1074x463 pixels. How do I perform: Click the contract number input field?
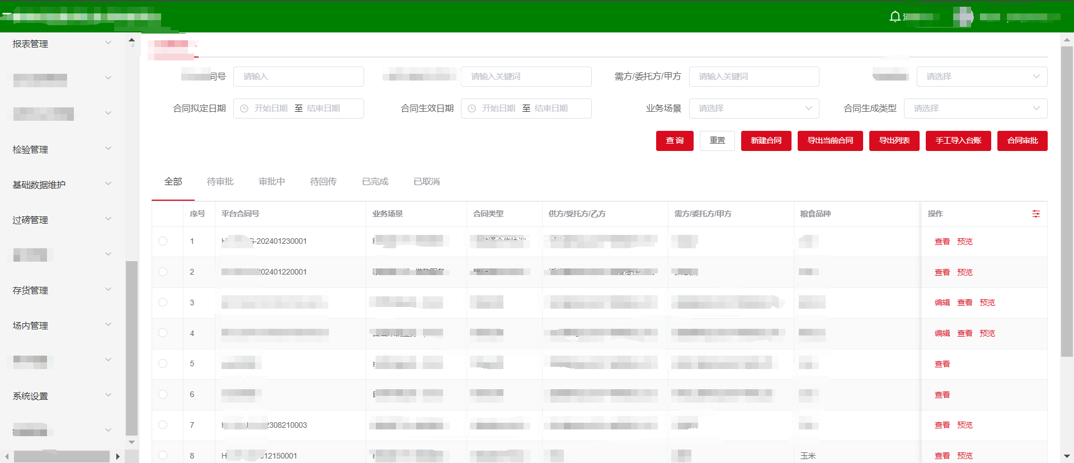[299, 77]
